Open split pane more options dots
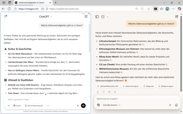The height and width of the screenshot is (114, 183). click(84, 13)
